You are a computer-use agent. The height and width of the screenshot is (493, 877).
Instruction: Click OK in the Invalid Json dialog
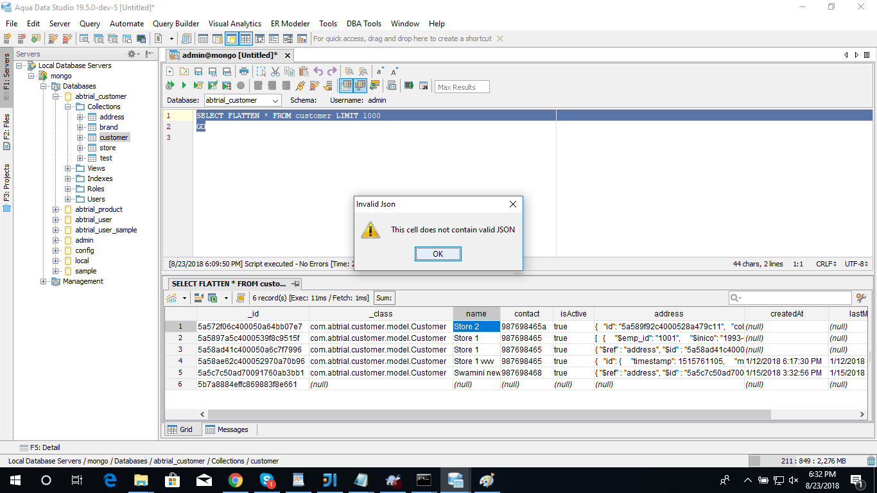438,254
